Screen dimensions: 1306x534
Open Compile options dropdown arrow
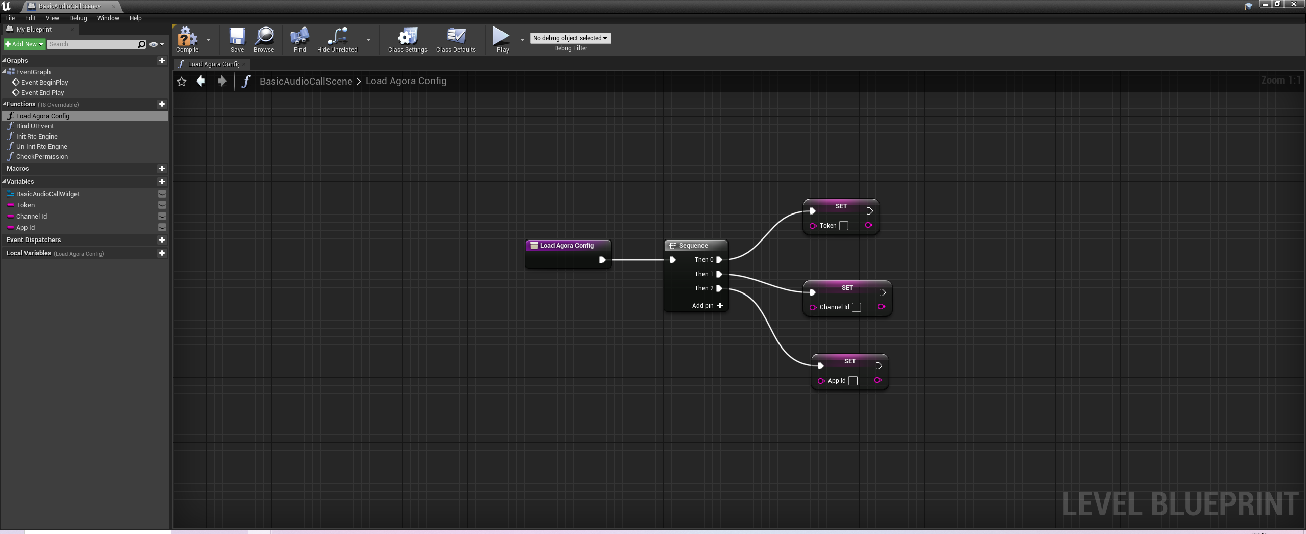[x=208, y=39]
